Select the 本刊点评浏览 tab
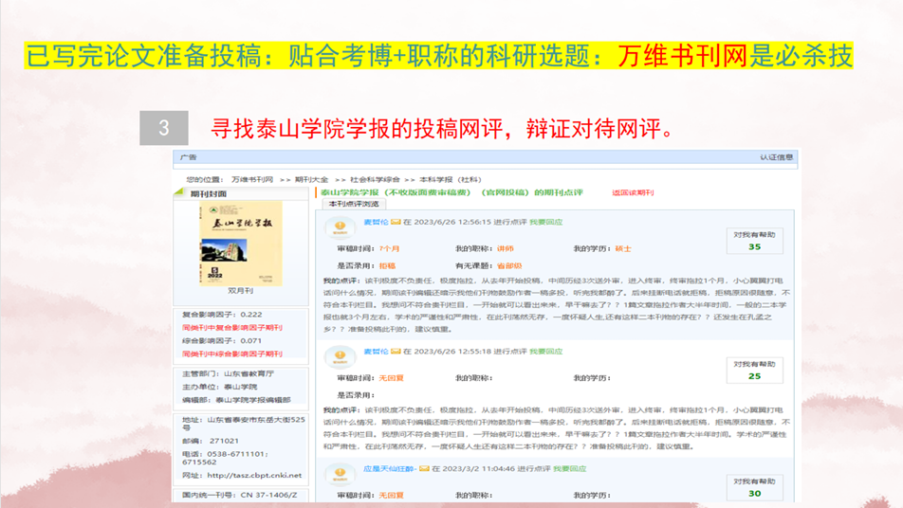The width and height of the screenshot is (903, 508). [x=353, y=204]
